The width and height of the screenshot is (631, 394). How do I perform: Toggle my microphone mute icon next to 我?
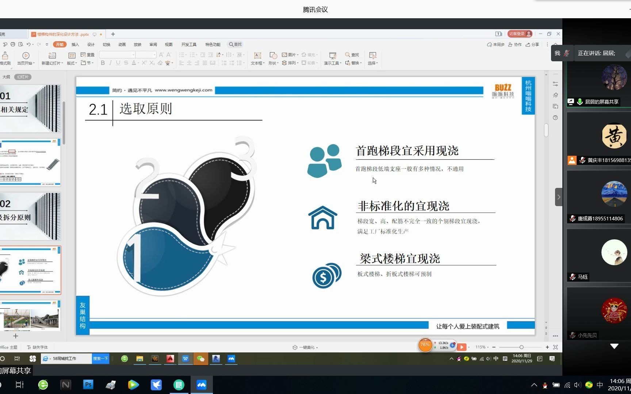[x=566, y=53]
